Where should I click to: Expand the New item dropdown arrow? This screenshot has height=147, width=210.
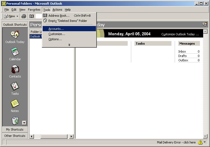click(17, 16)
